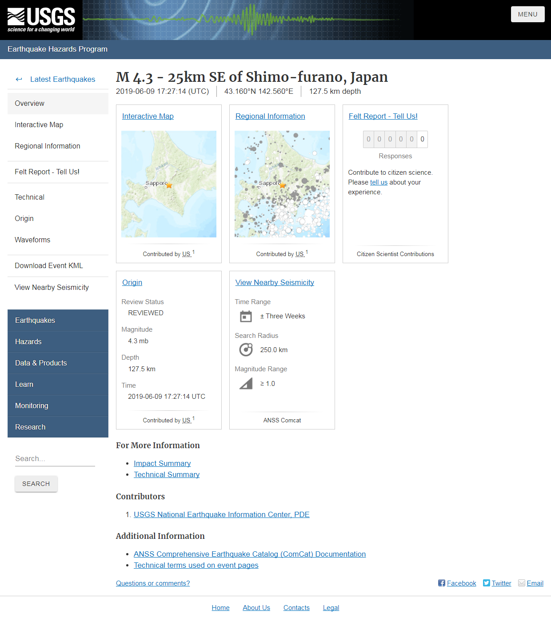
Task: Click the Email envelope icon
Action: [x=521, y=583]
